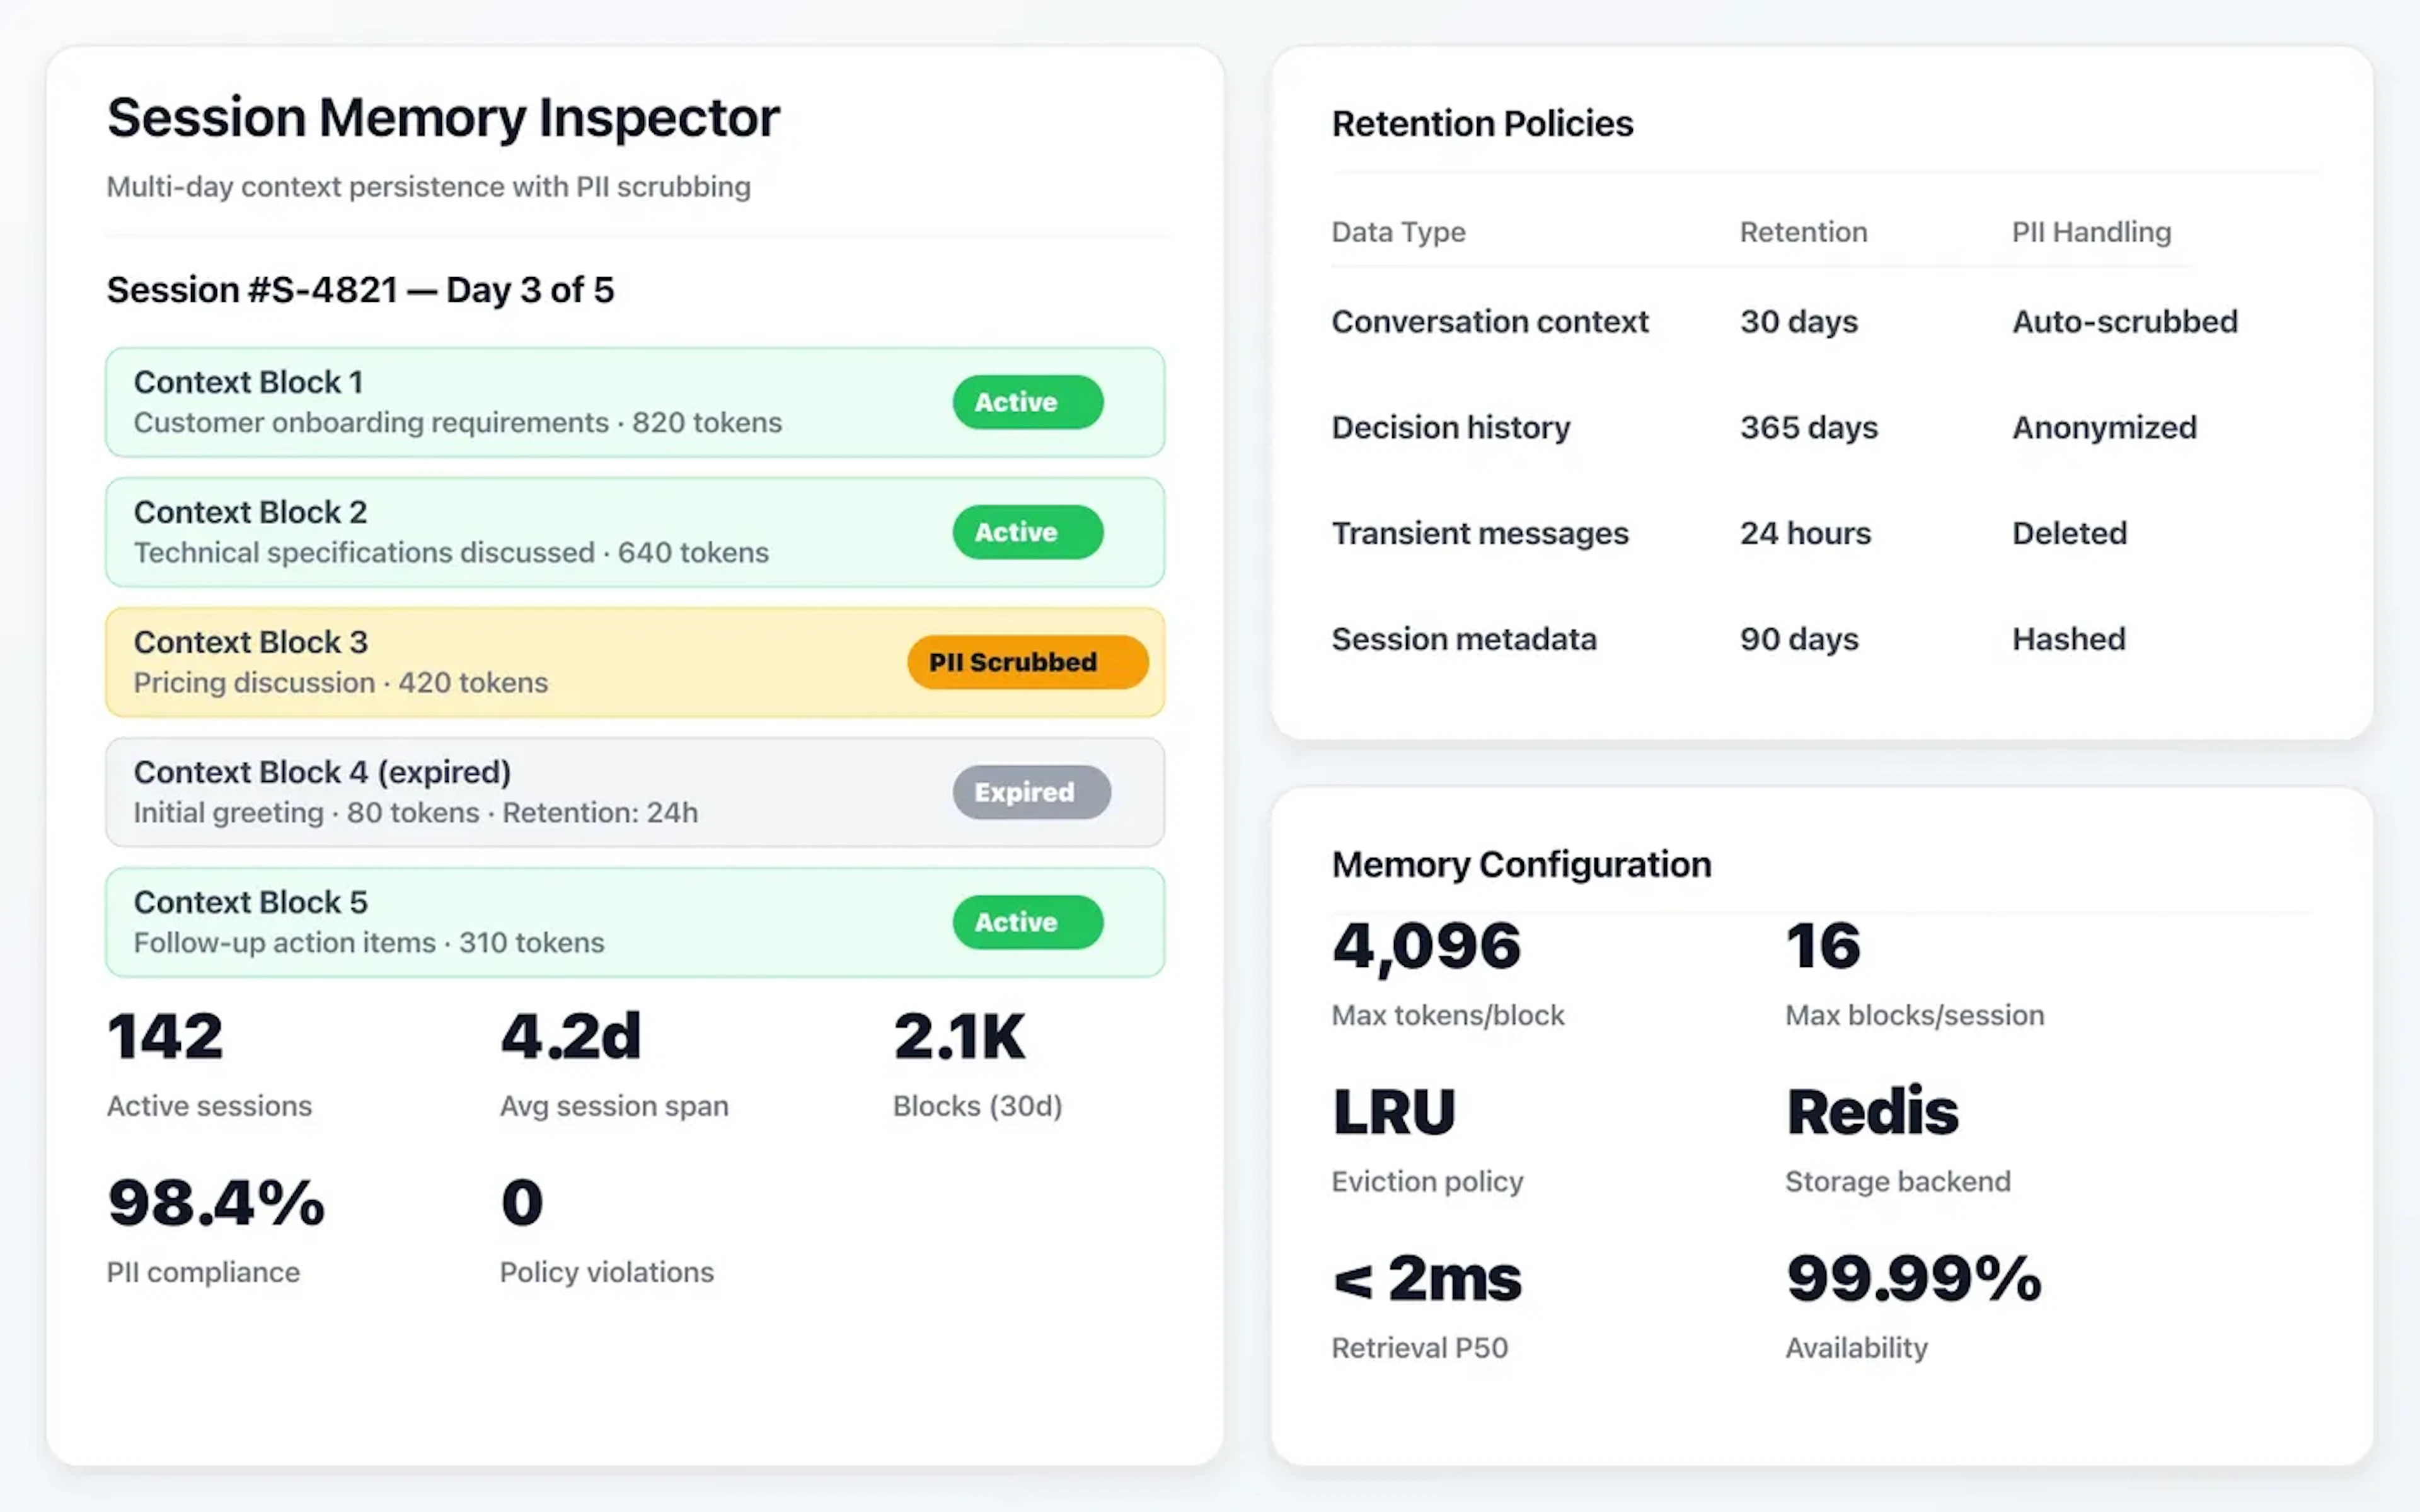Open the Retention Policies panel header
This screenshot has height=1512, width=2420.
coord(1482,123)
